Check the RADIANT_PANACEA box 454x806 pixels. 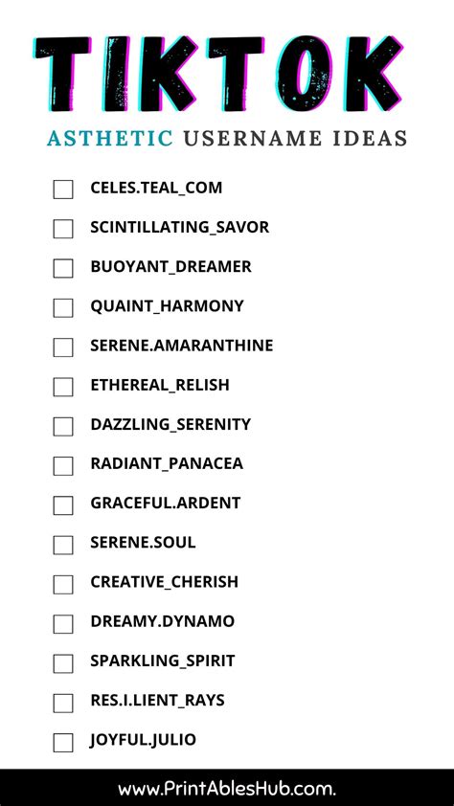[x=63, y=466]
